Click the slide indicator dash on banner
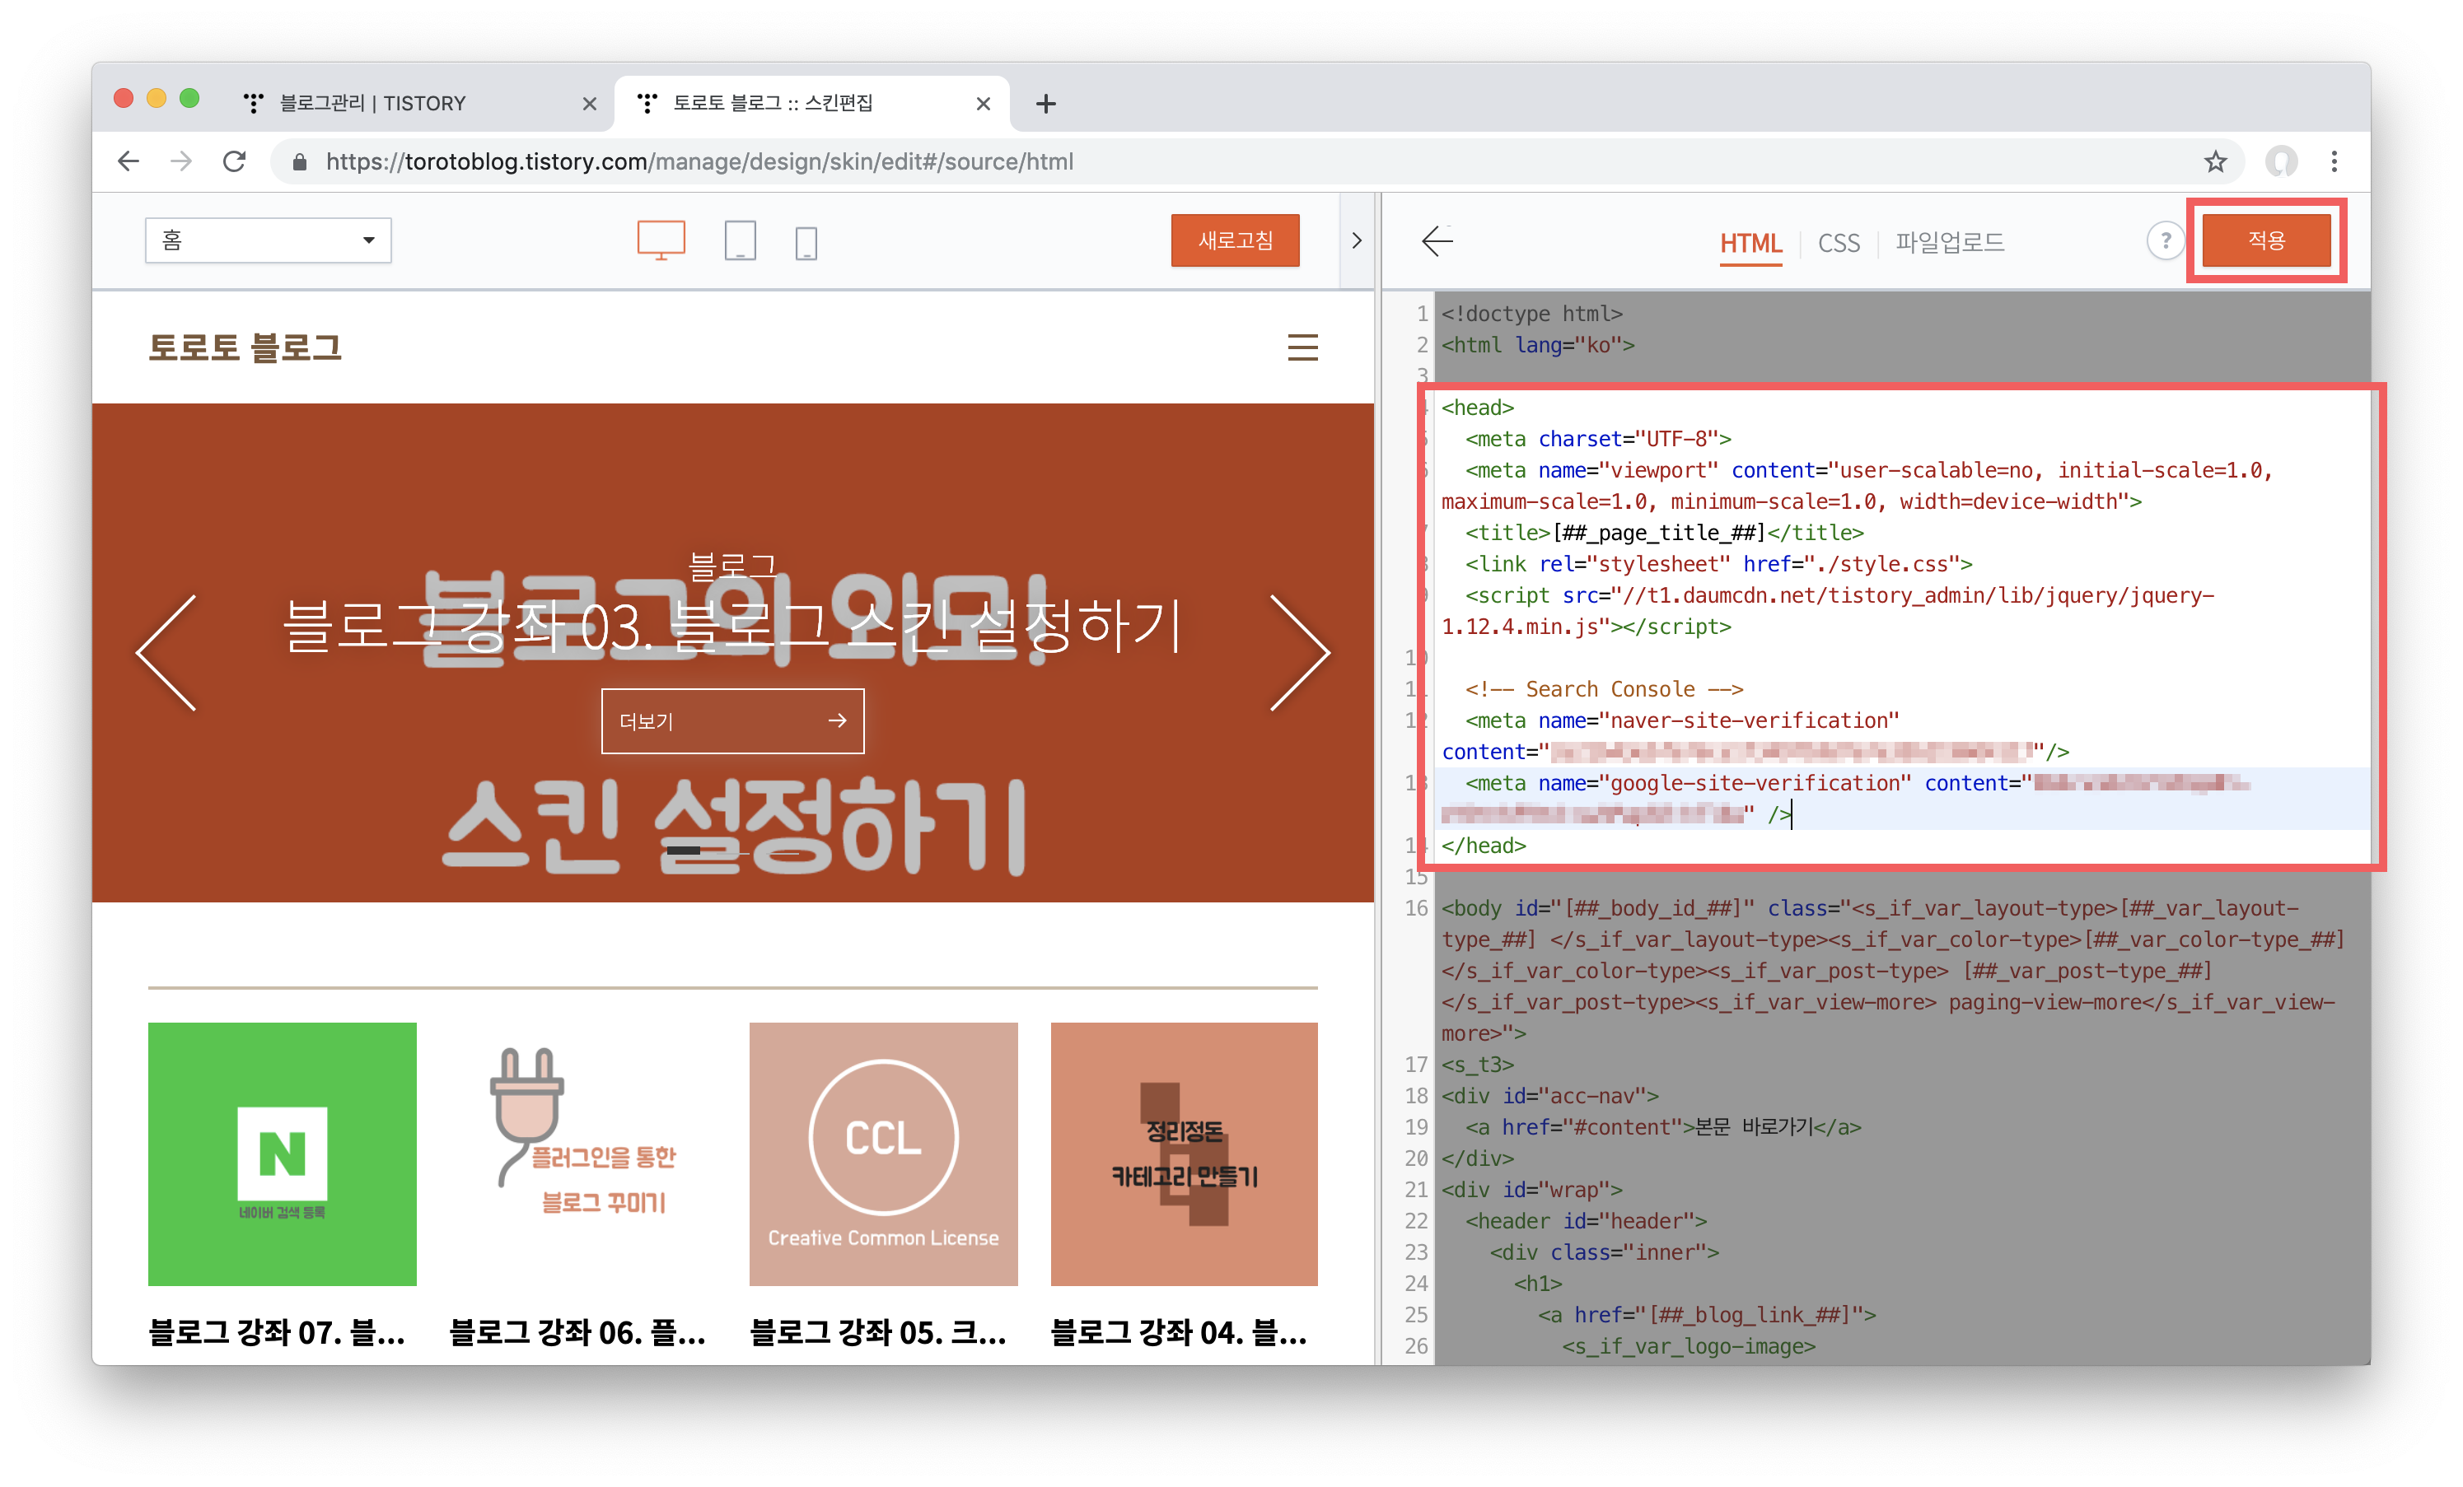This screenshot has height=1487, width=2463. pyautogui.click(x=684, y=851)
